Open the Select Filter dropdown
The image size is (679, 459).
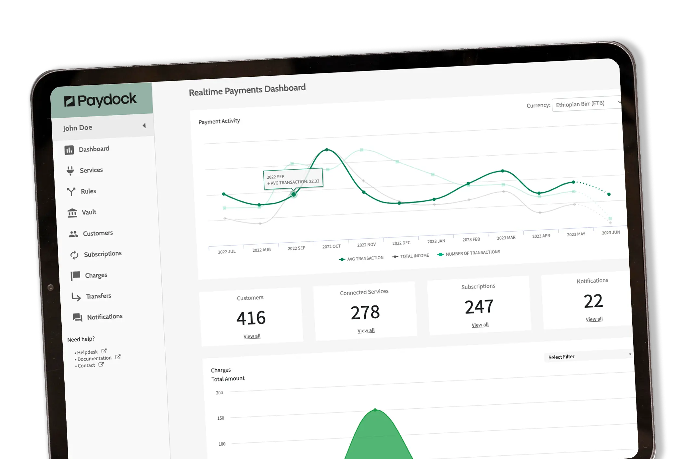(588, 356)
